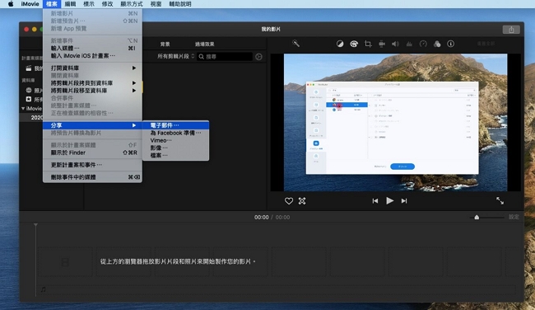Open the color balance tool

coord(340,44)
